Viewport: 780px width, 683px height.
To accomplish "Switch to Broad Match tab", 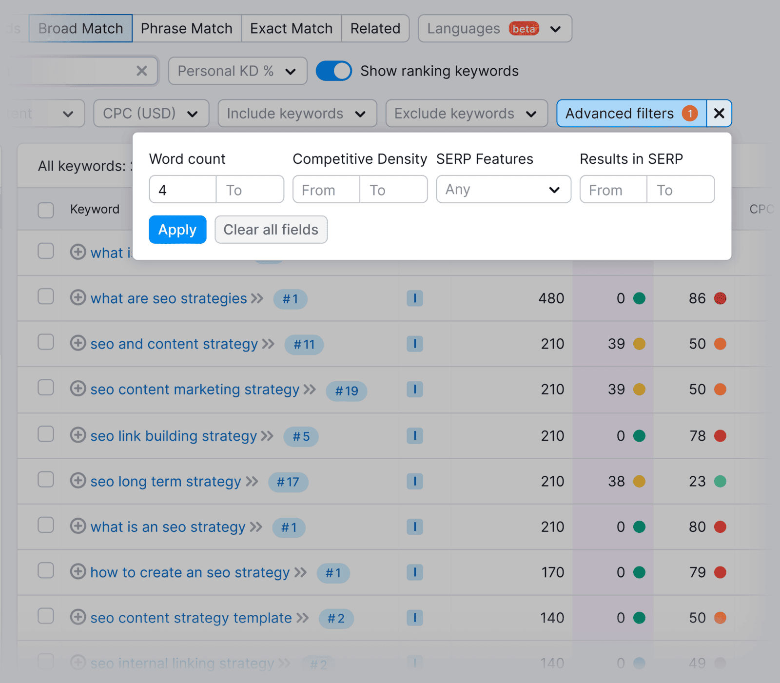I will (x=80, y=29).
